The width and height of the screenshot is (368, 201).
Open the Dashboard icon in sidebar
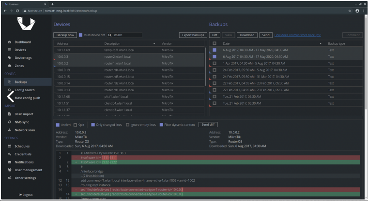pyautogui.click(x=10, y=42)
